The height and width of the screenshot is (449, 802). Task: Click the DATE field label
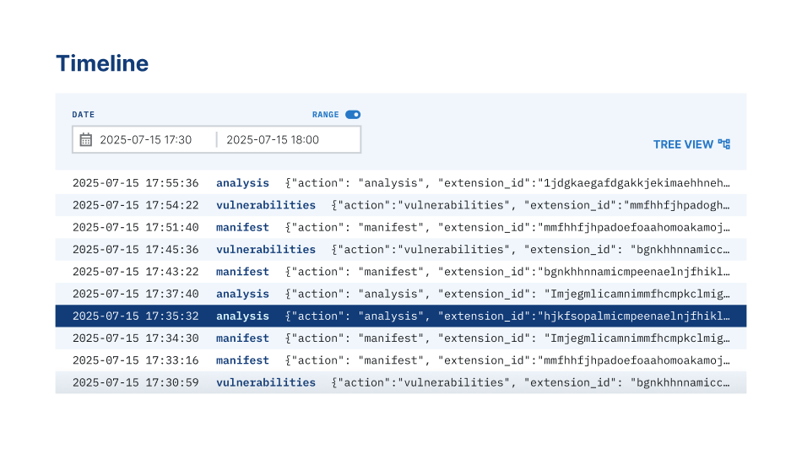84,115
